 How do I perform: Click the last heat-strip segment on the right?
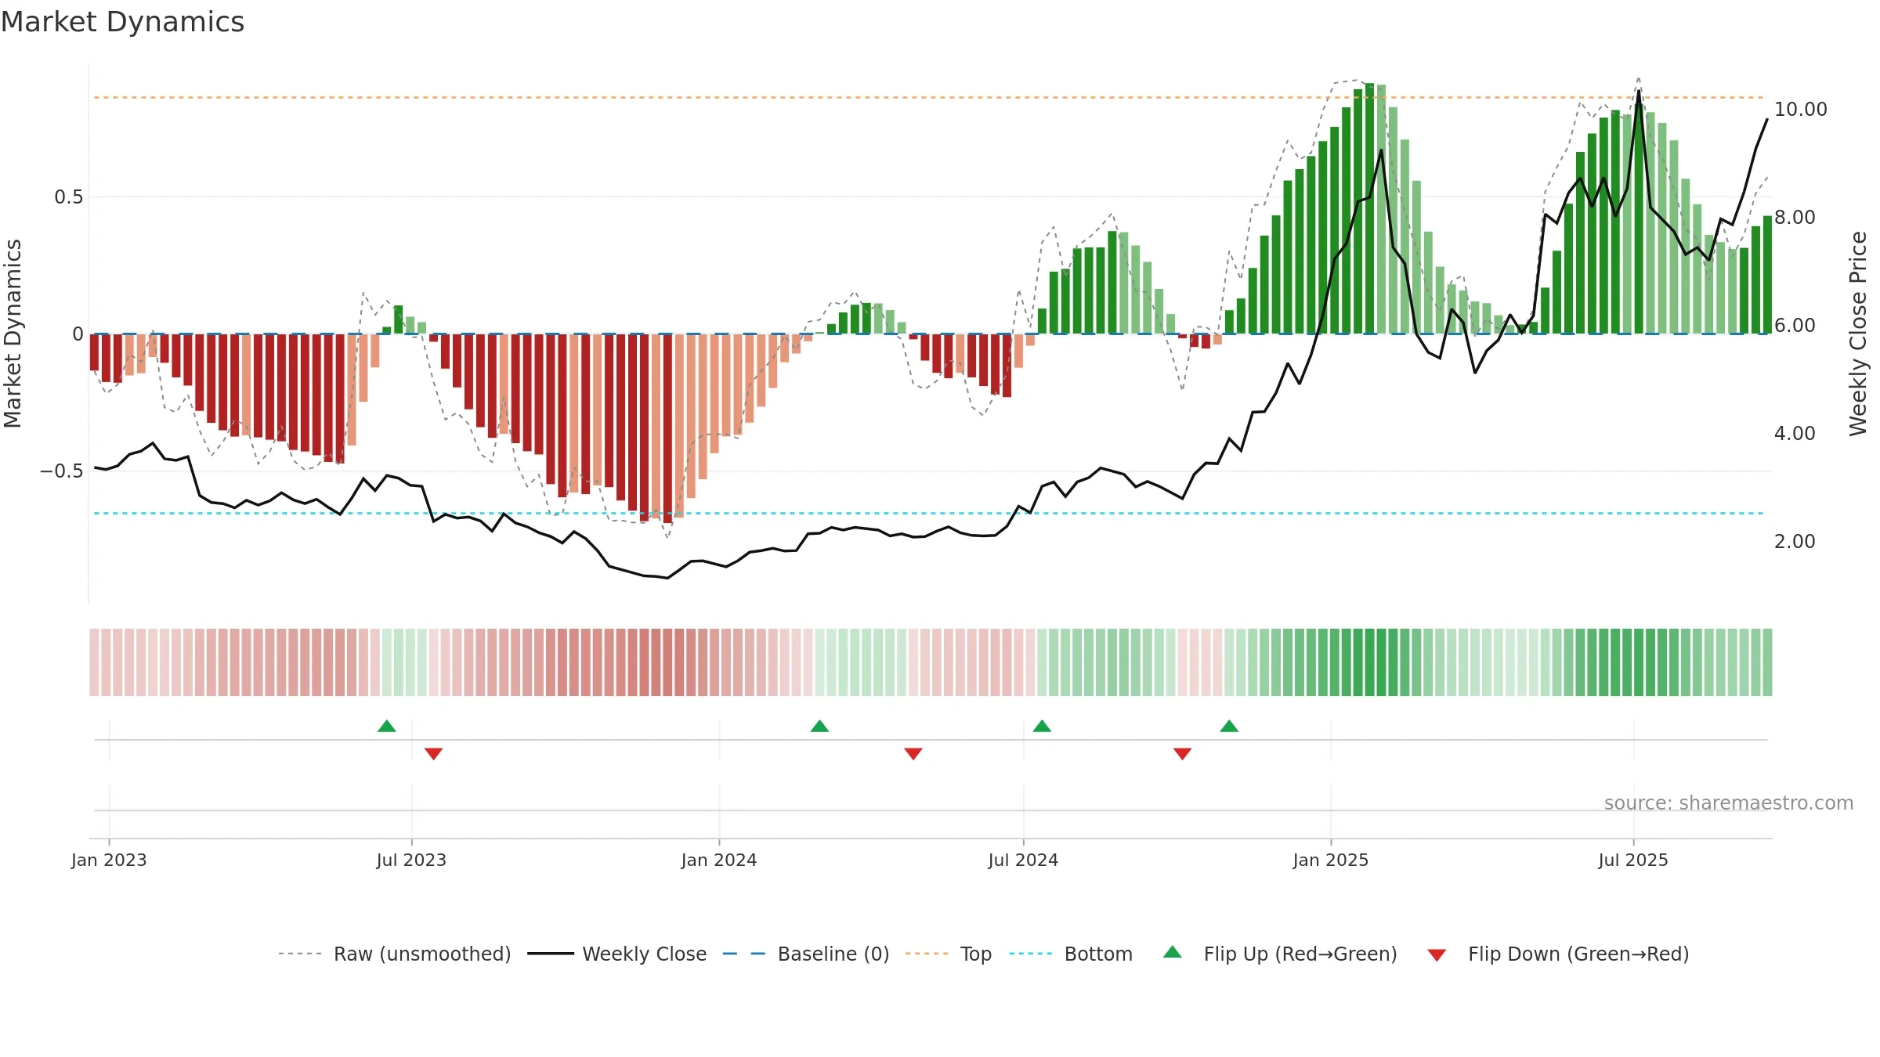pos(1767,662)
